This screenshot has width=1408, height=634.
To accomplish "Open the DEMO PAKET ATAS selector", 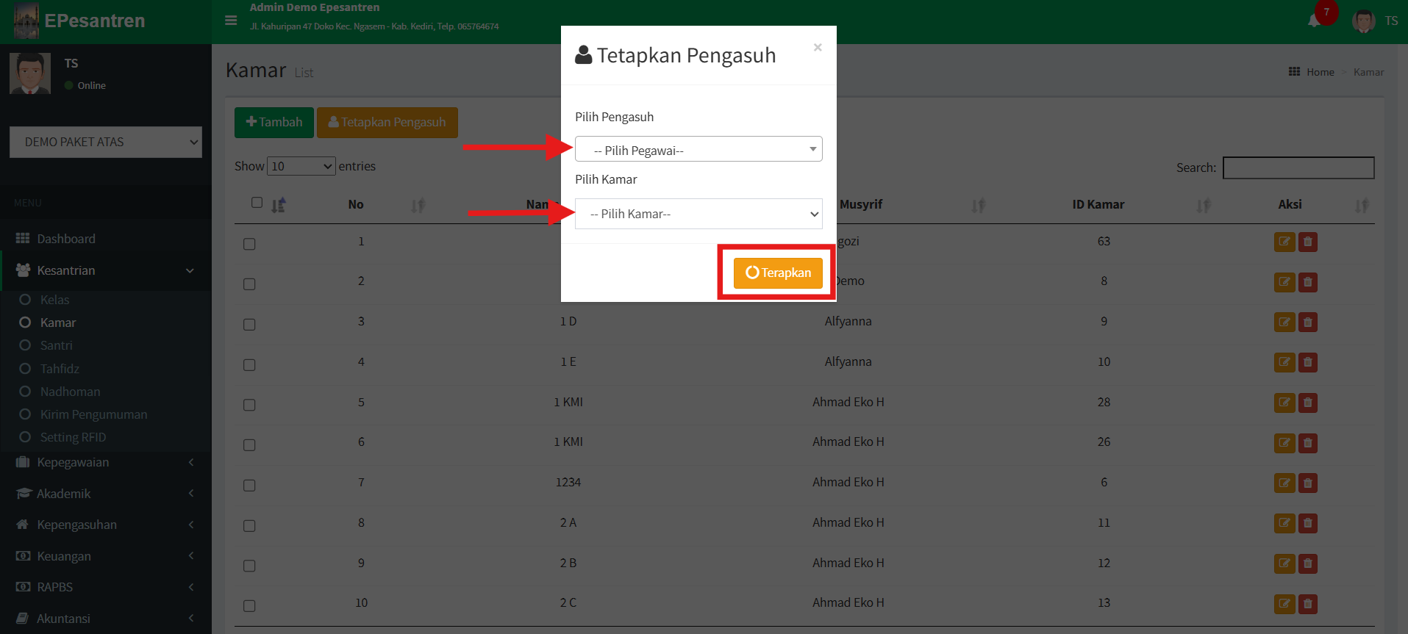I will [x=106, y=142].
